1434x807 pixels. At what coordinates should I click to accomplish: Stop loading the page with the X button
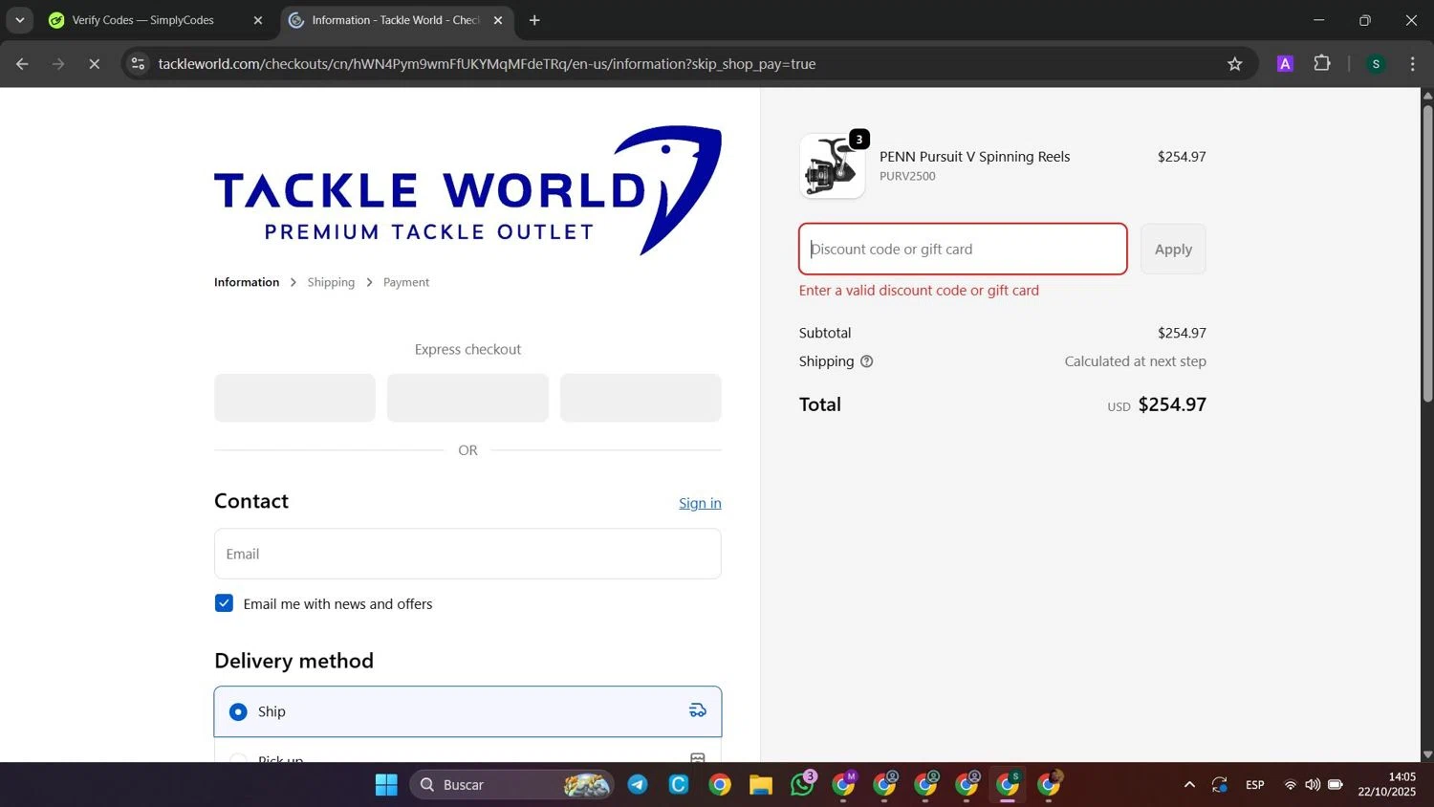[x=94, y=64]
